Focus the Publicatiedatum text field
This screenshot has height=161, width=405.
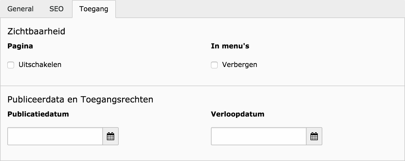(55, 137)
